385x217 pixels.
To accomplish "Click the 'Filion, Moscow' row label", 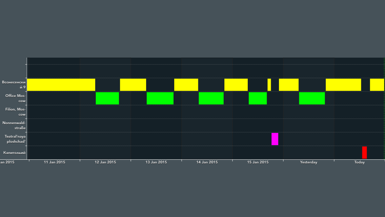I will (x=16, y=112).
